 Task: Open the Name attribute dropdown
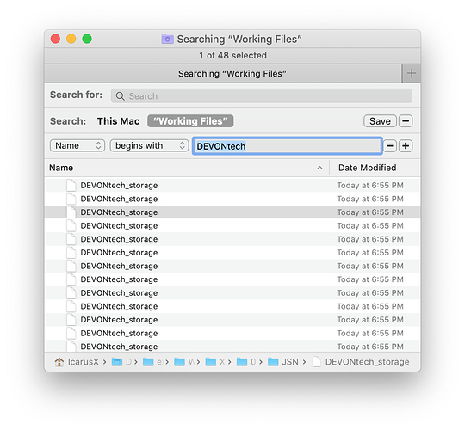[x=77, y=145]
